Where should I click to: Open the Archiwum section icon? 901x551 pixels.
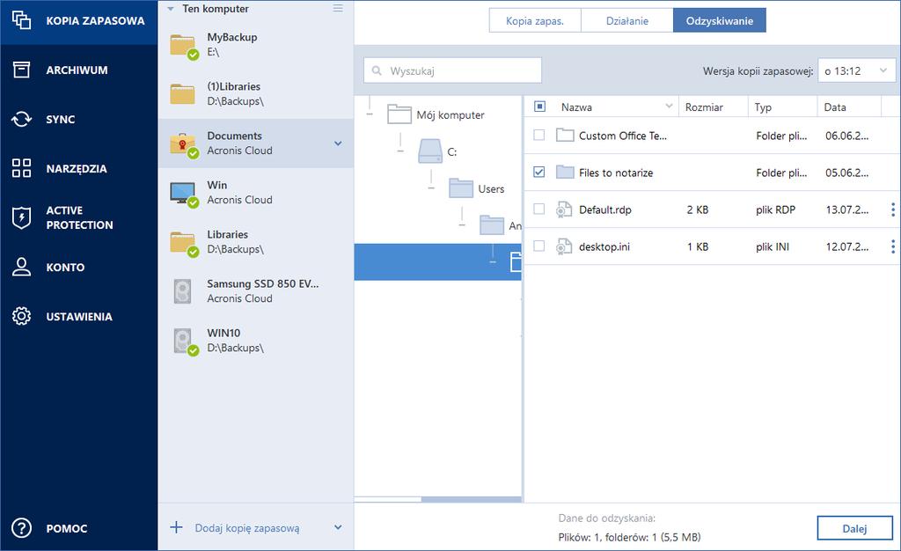pyautogui.click(x=21, y=70)
